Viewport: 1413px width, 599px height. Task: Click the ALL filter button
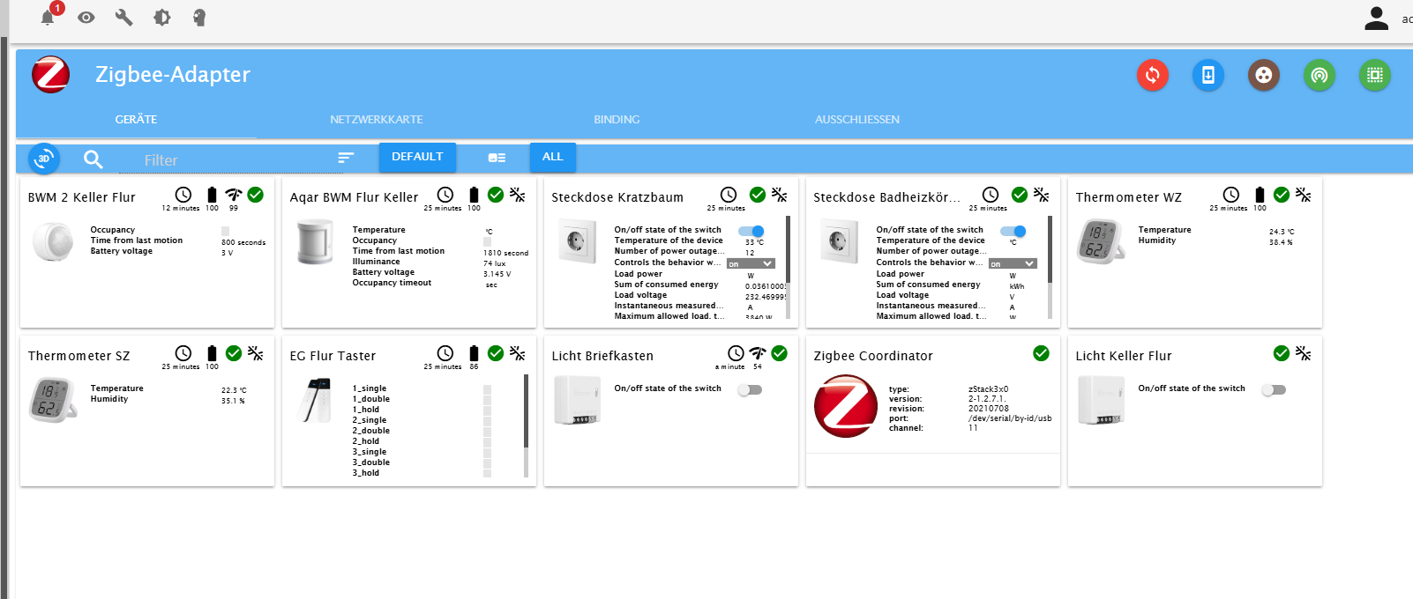tap(552, 157)
